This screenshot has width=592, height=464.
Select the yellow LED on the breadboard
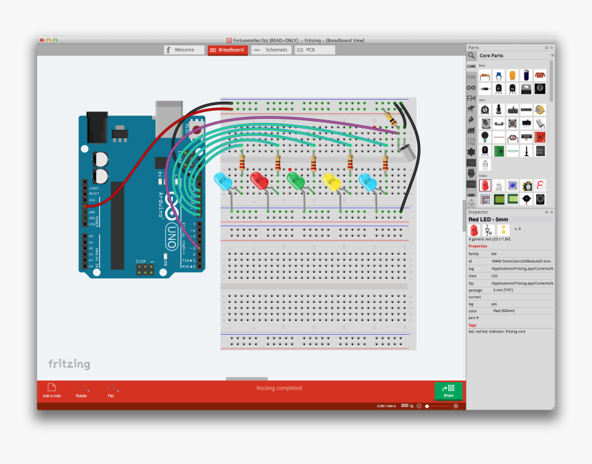332,181
